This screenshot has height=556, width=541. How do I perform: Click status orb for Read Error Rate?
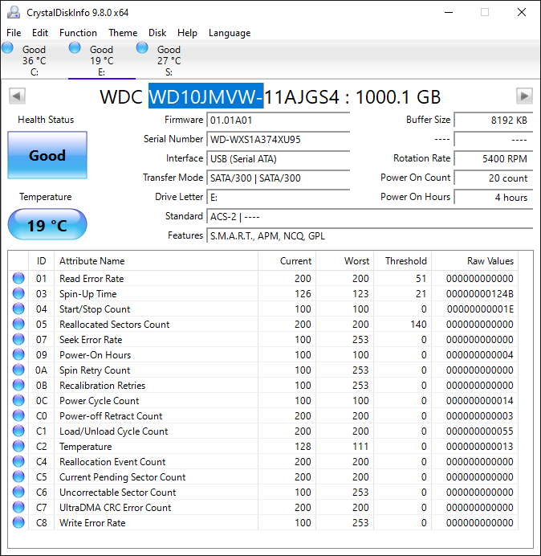18,278
